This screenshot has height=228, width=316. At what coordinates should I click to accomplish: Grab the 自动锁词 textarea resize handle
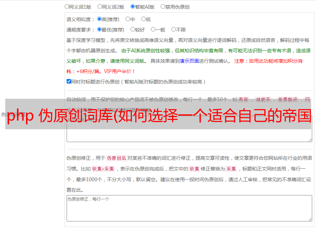[310, 140]
